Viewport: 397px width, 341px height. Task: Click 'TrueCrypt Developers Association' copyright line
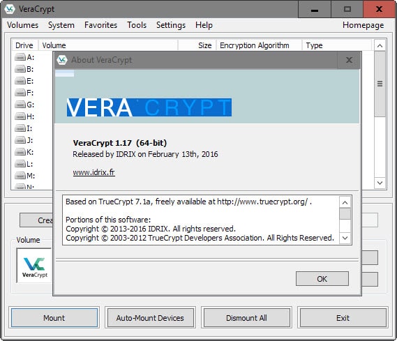tap(200, 238)
